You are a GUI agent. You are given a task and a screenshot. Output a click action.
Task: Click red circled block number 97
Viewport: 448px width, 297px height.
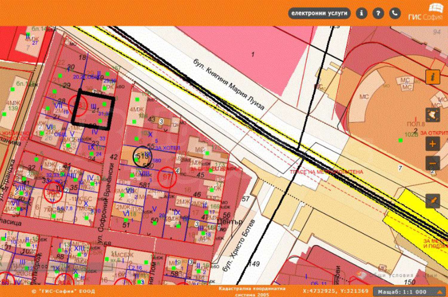[167, 177]
